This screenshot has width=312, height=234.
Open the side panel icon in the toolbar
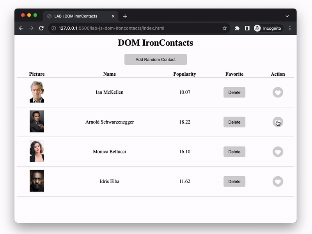coord(247,28)
